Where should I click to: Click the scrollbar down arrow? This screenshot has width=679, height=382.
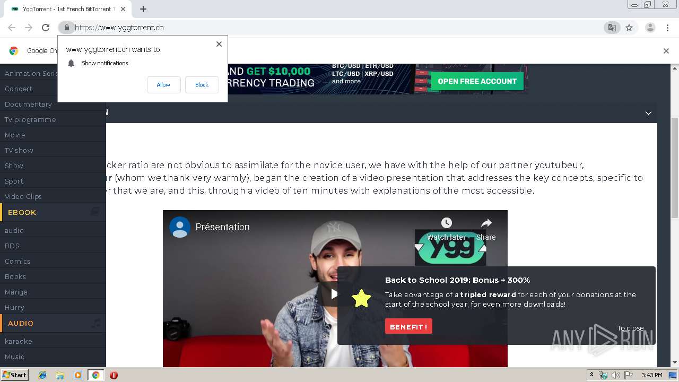(x=675, y=363)
